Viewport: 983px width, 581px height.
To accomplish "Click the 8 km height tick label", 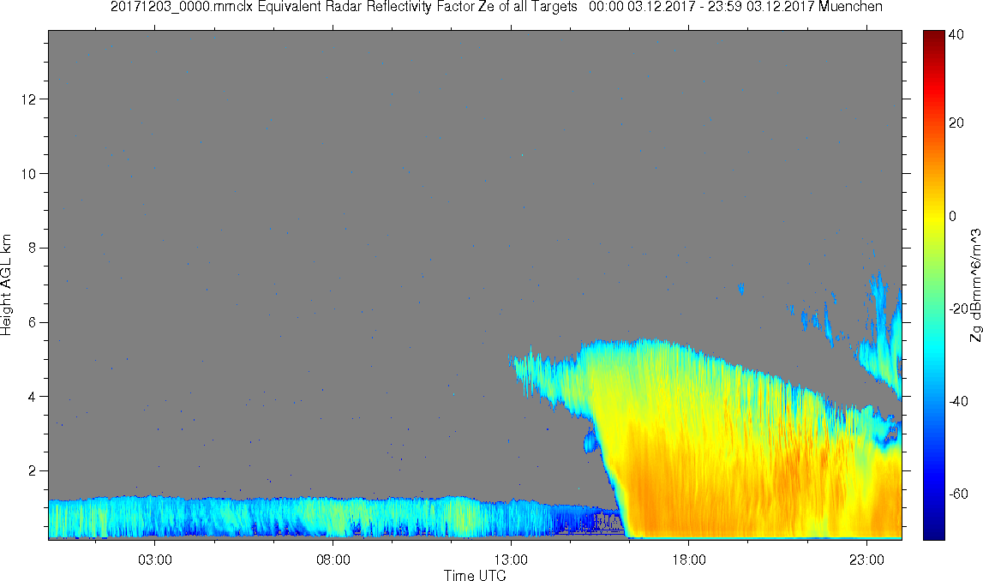I will 32,249.
